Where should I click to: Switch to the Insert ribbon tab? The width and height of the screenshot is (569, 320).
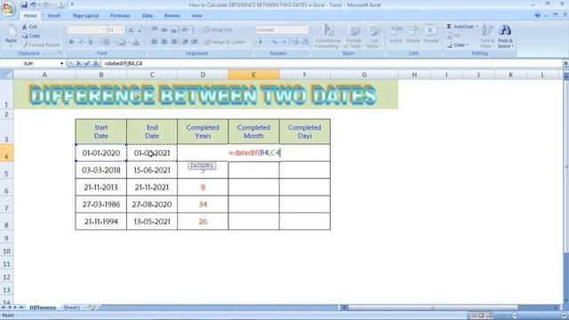coord(54,16)
